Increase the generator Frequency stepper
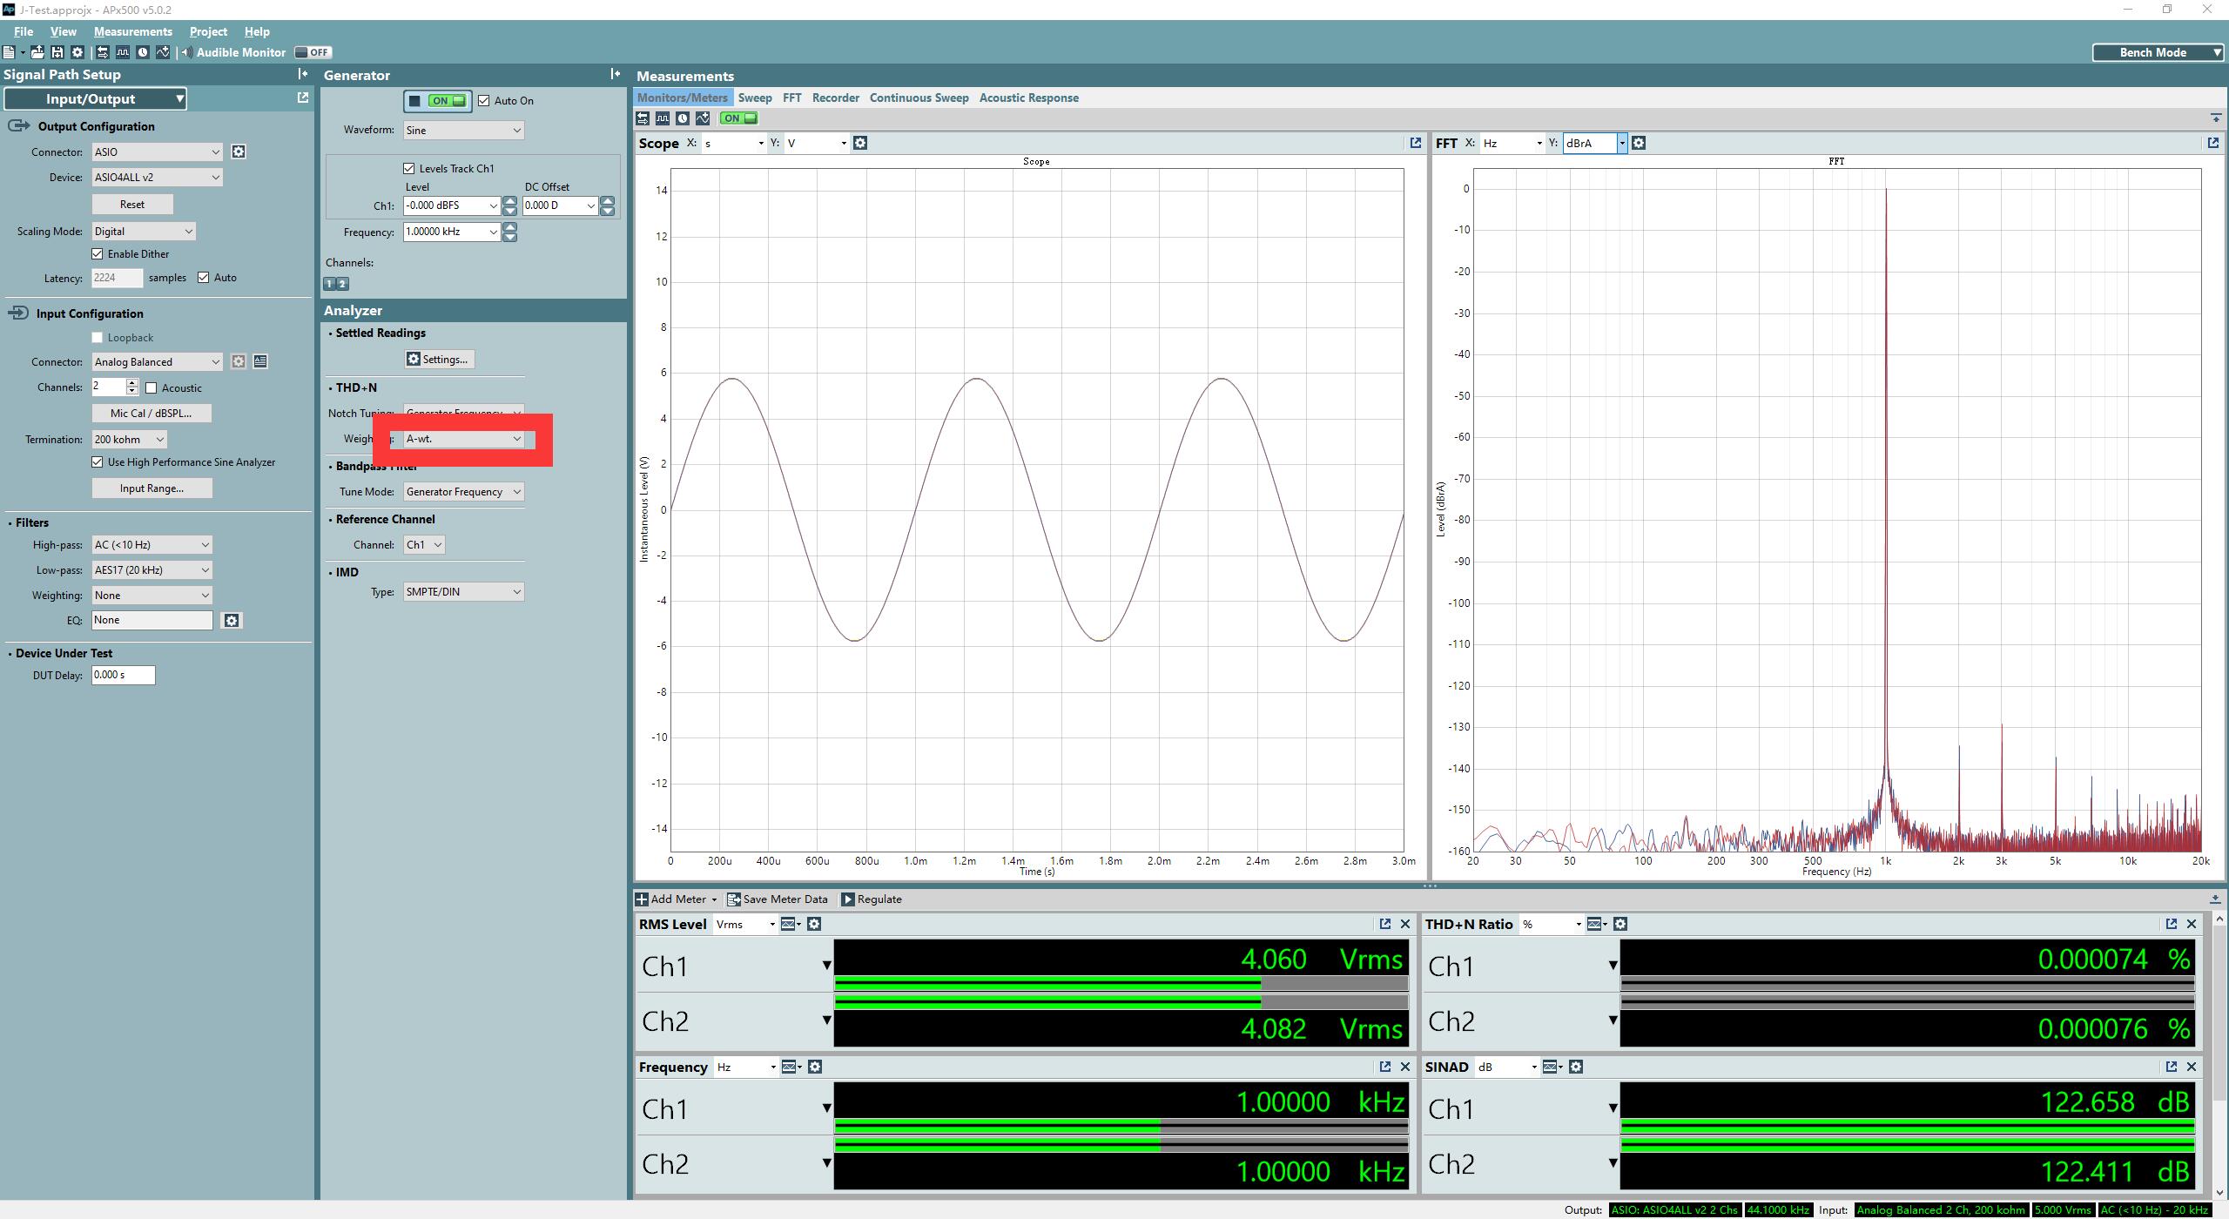 510,227
